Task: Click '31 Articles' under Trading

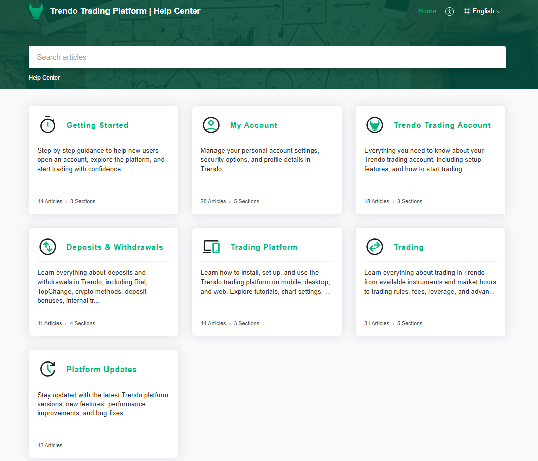Action: tap(377, 323)
